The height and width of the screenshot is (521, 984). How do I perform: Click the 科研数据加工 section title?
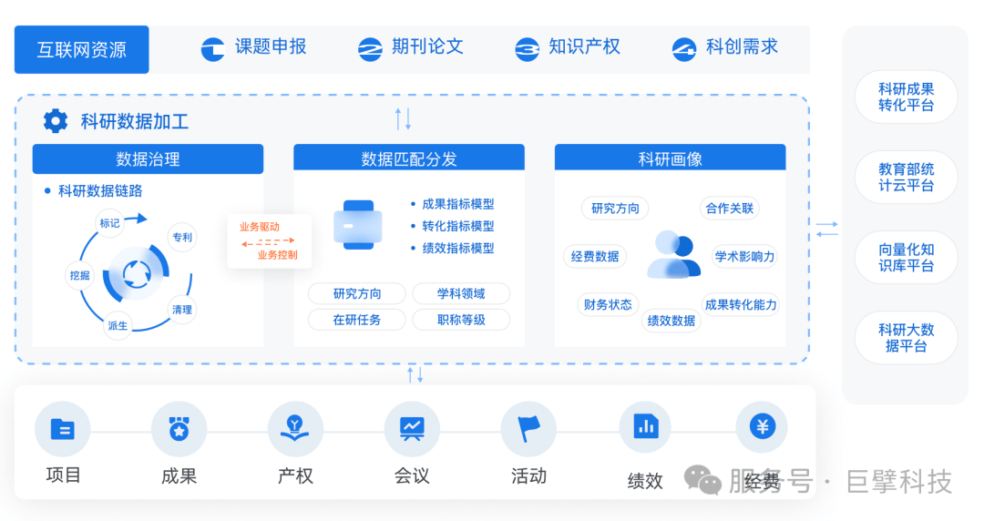point(135,121)
